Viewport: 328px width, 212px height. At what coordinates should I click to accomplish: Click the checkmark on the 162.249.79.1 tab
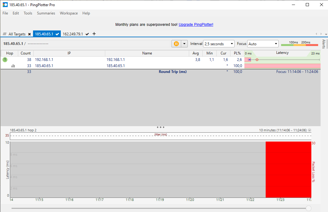[87, 34]
